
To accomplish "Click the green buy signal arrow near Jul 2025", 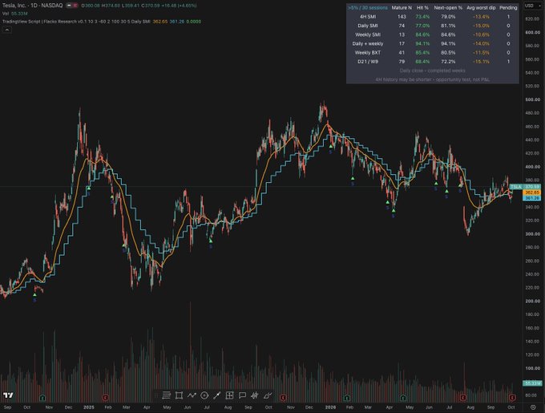I will pos(211,241).
